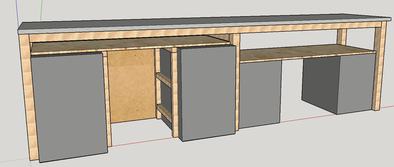
Task: Click the left plywood shelf under countertop
Action: point(130,44)
